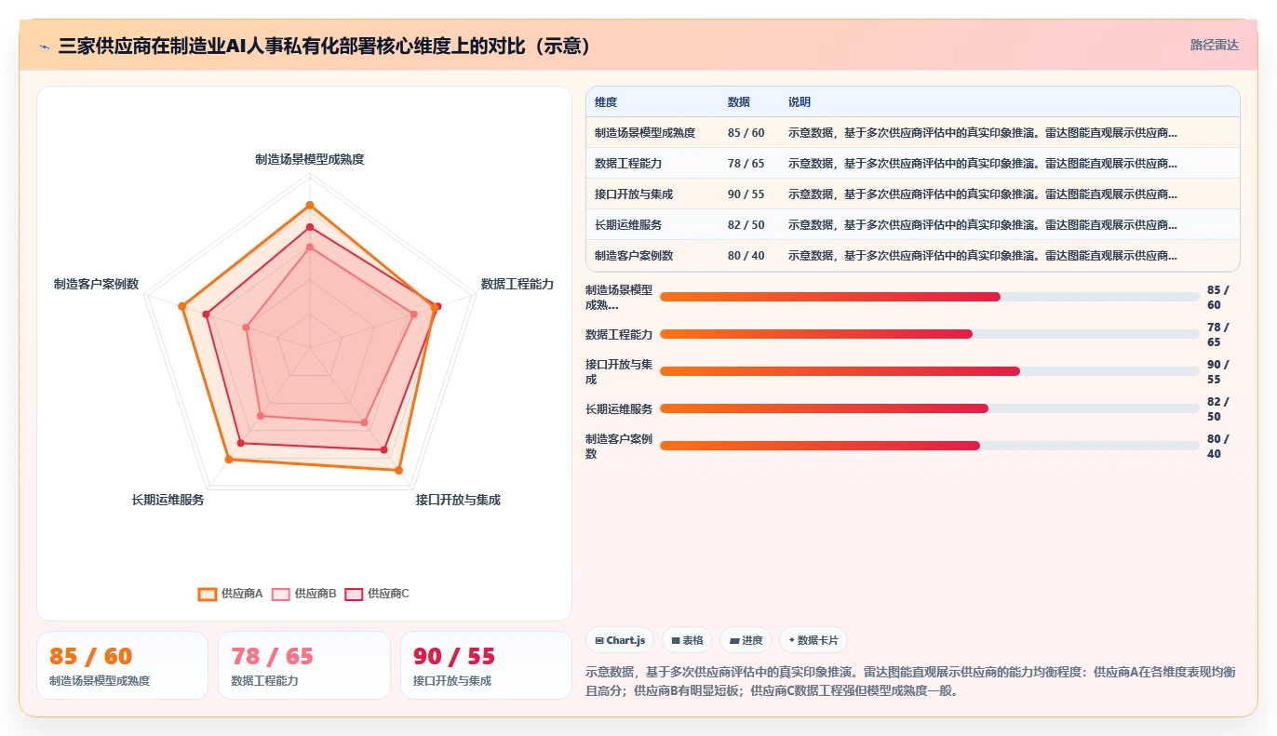This screenshot has height=736, width=1277.
Task: Click the summary paragraph starting 示意数据 below the chips
Action: [912, 681]
